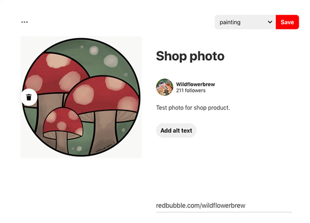Image resolution: width=310 pixels, height=223 pixels.
Task: Click the chevron arrow beside painting
Action: click(270, 22)
